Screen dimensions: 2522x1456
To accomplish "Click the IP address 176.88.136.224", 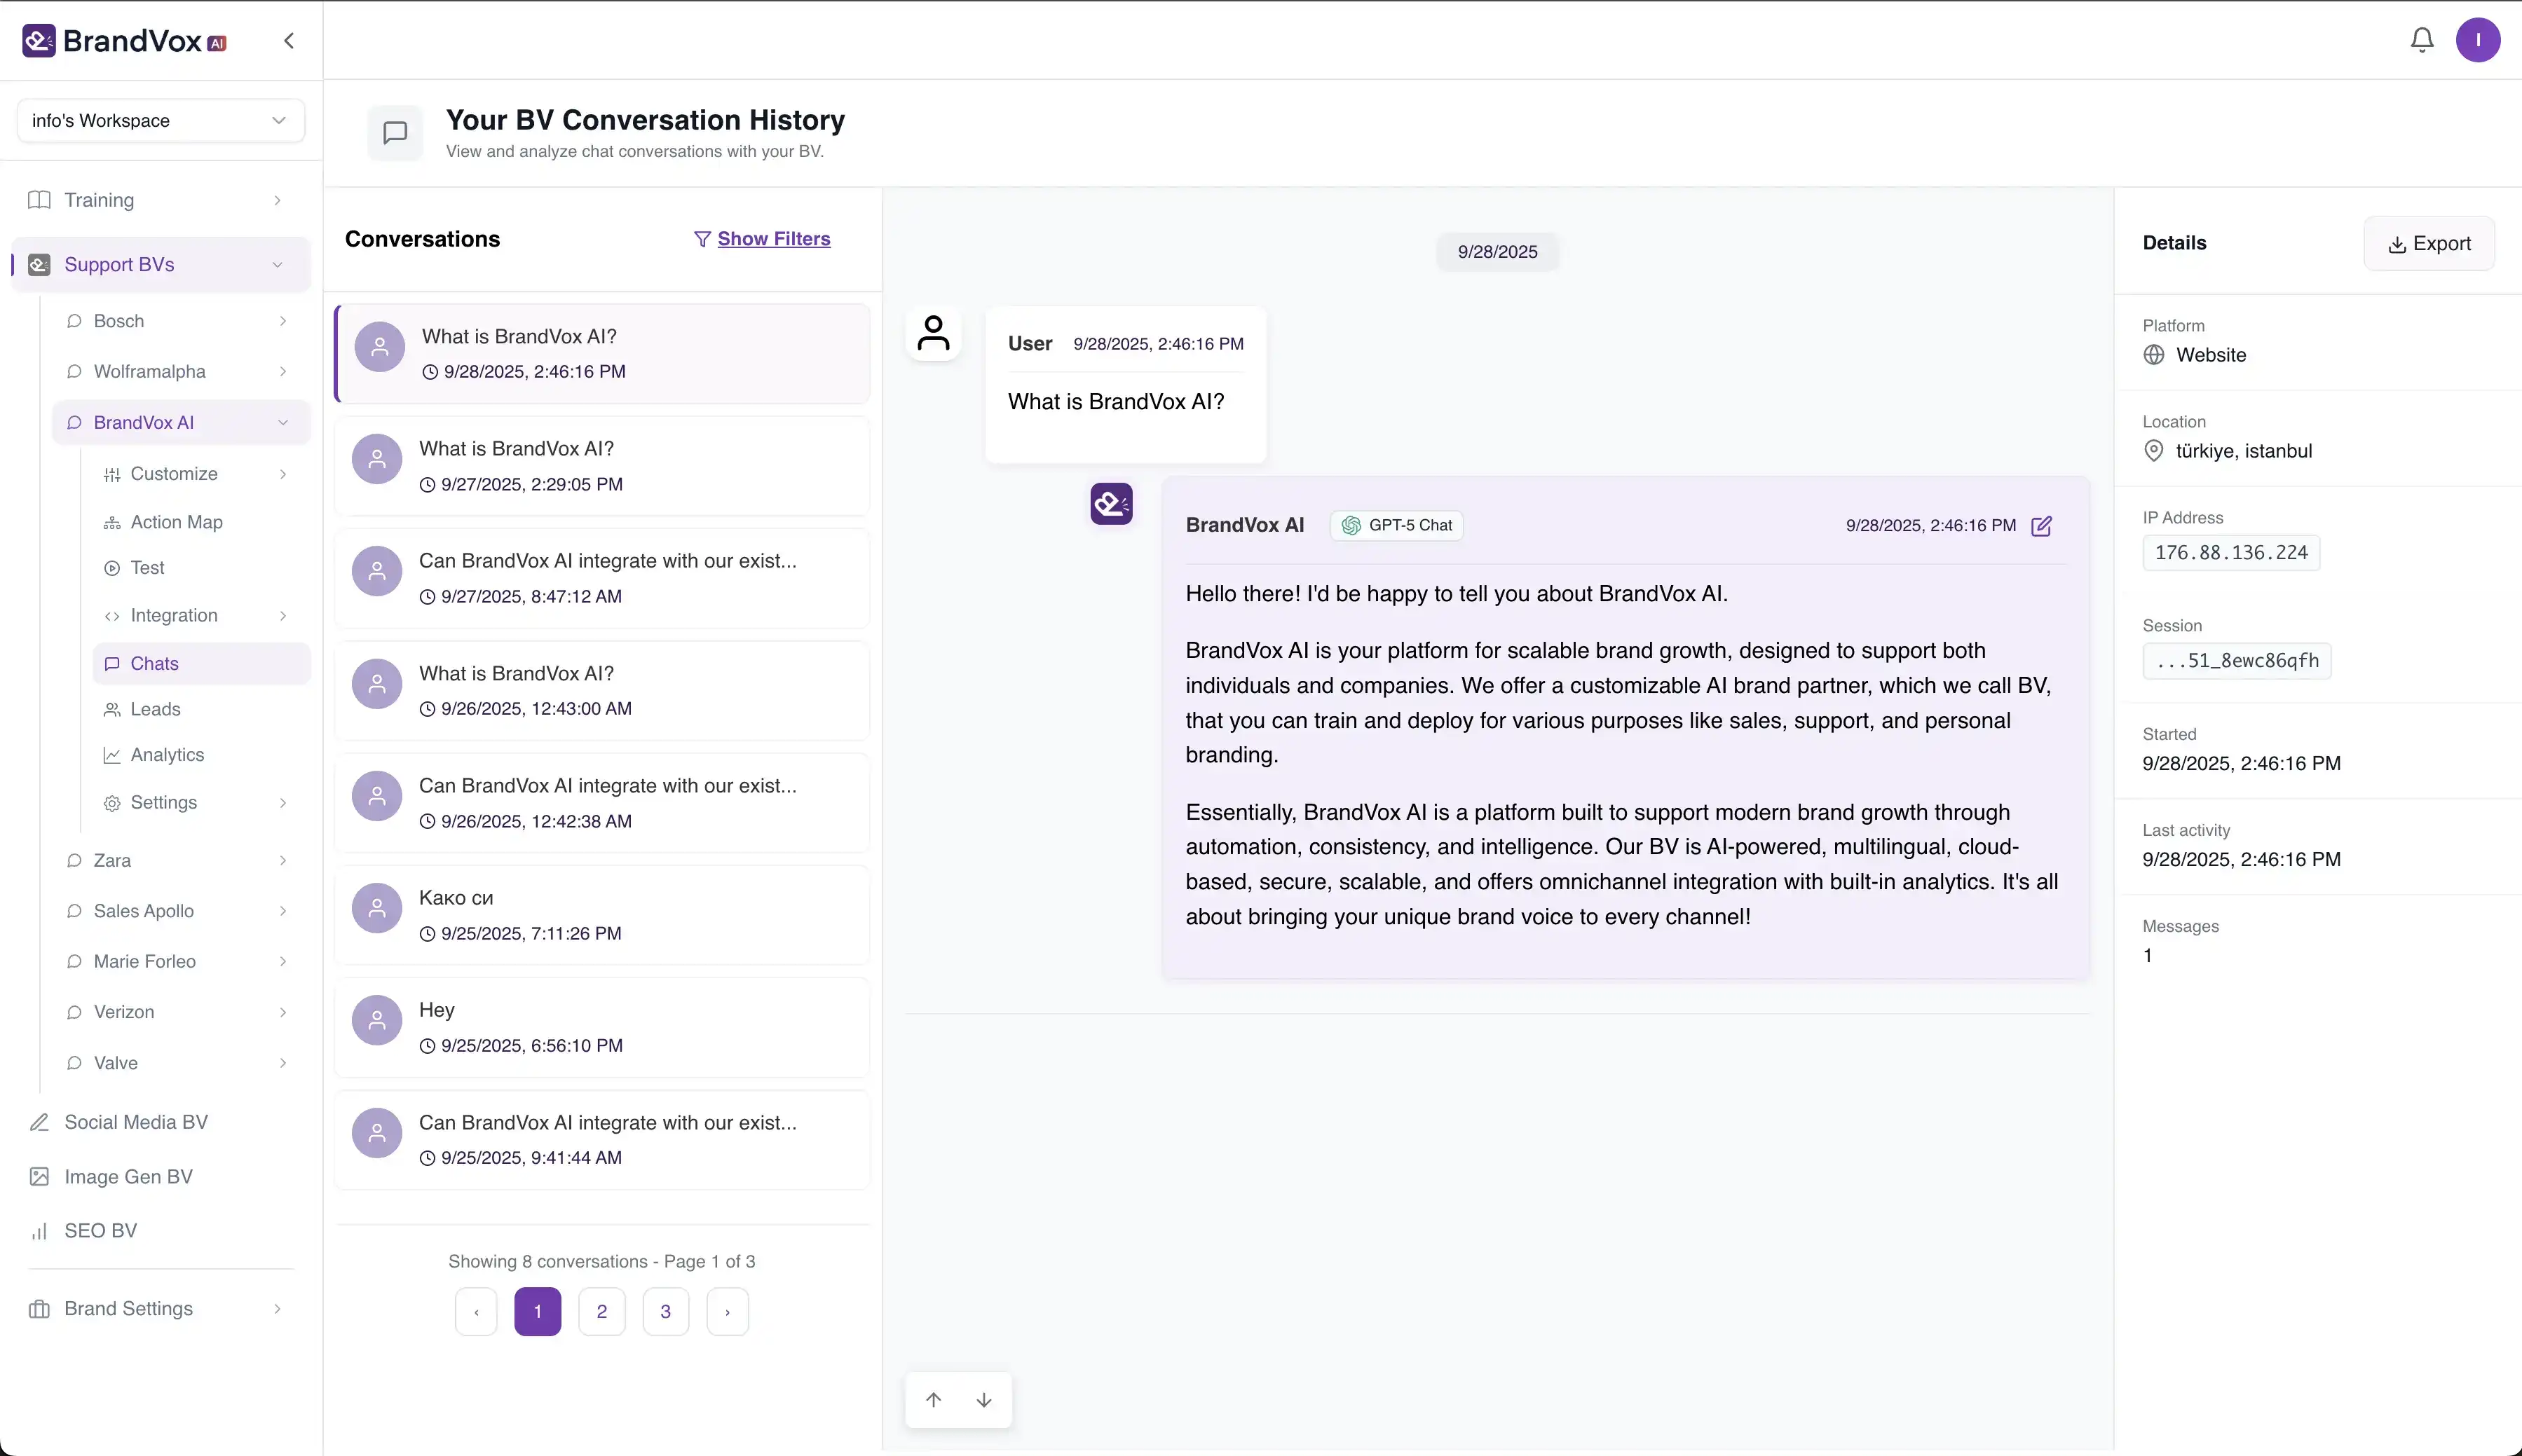I will (2231, 553).
